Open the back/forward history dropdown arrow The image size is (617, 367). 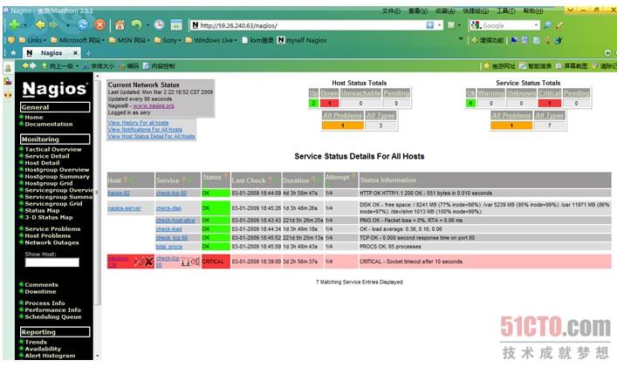click(68, 25)
